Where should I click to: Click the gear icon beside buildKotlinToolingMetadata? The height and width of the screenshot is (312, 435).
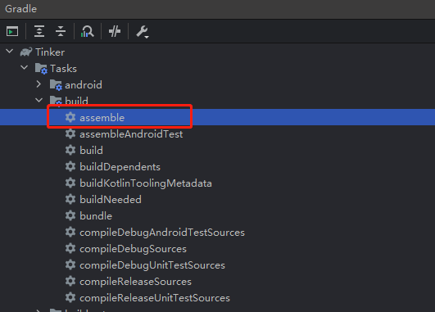point(70,183)
